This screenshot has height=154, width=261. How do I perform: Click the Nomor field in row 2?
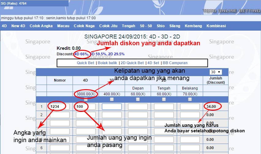point(60,115)
